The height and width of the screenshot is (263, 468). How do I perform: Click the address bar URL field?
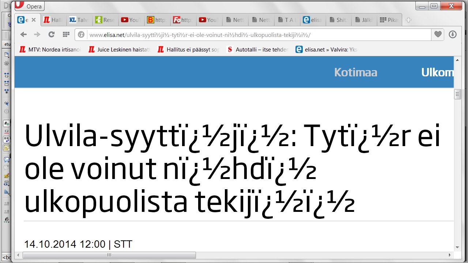coord(256,35)
